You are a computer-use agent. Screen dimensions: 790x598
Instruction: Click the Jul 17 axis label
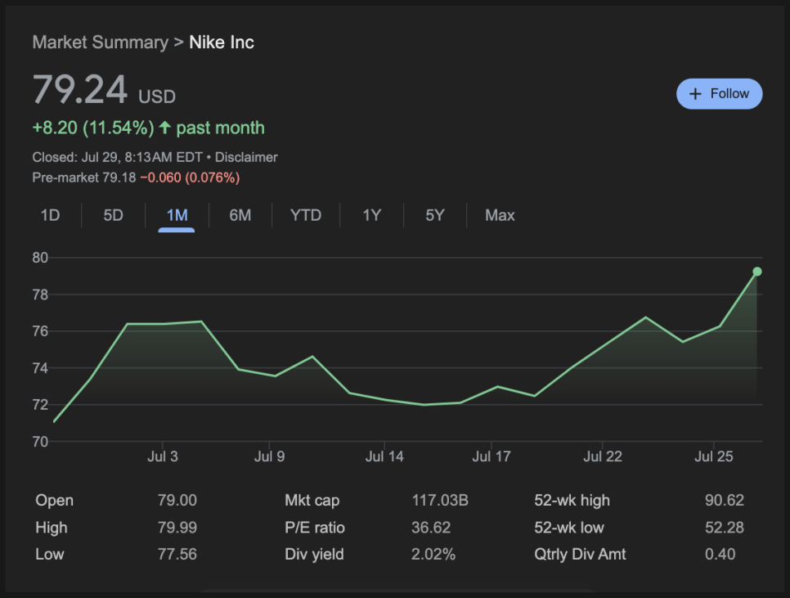492,456
